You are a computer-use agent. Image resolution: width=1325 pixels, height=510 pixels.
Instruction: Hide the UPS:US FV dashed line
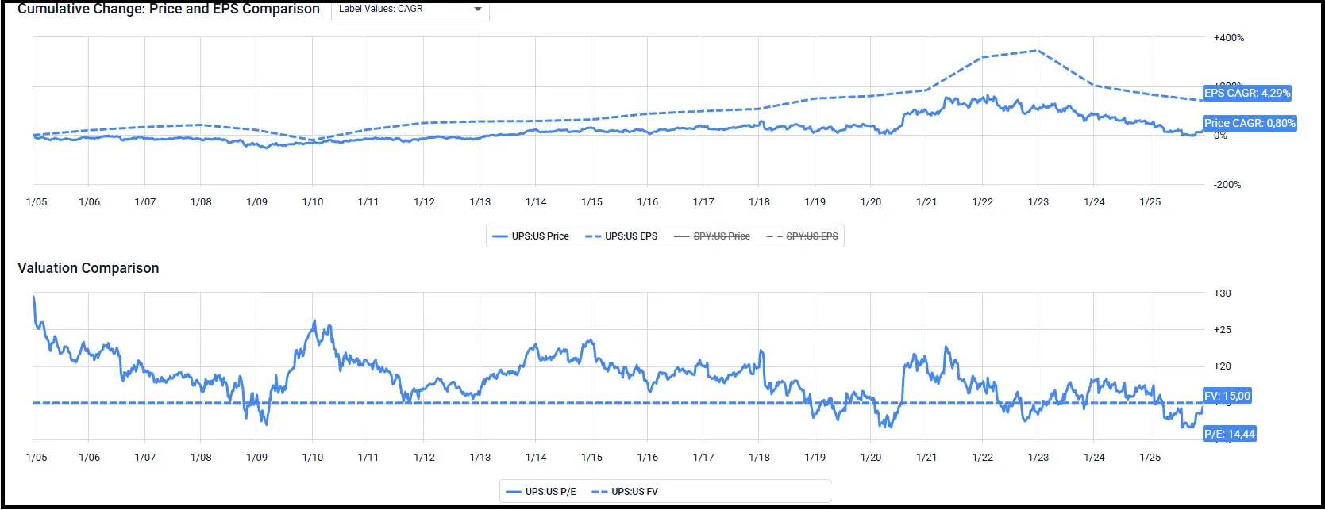click(626, 492)
